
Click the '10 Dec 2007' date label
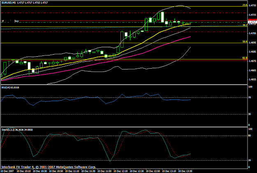(7, 171)
